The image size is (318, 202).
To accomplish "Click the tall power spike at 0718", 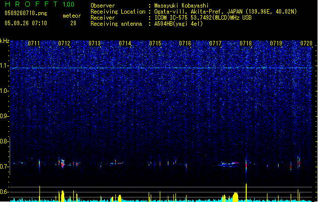I will point(246,192).
